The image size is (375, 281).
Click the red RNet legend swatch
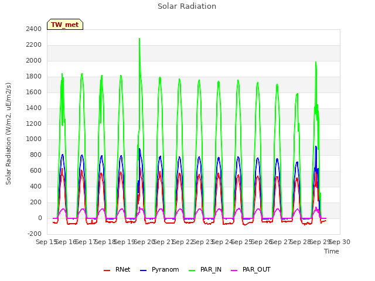click(107, 270)
